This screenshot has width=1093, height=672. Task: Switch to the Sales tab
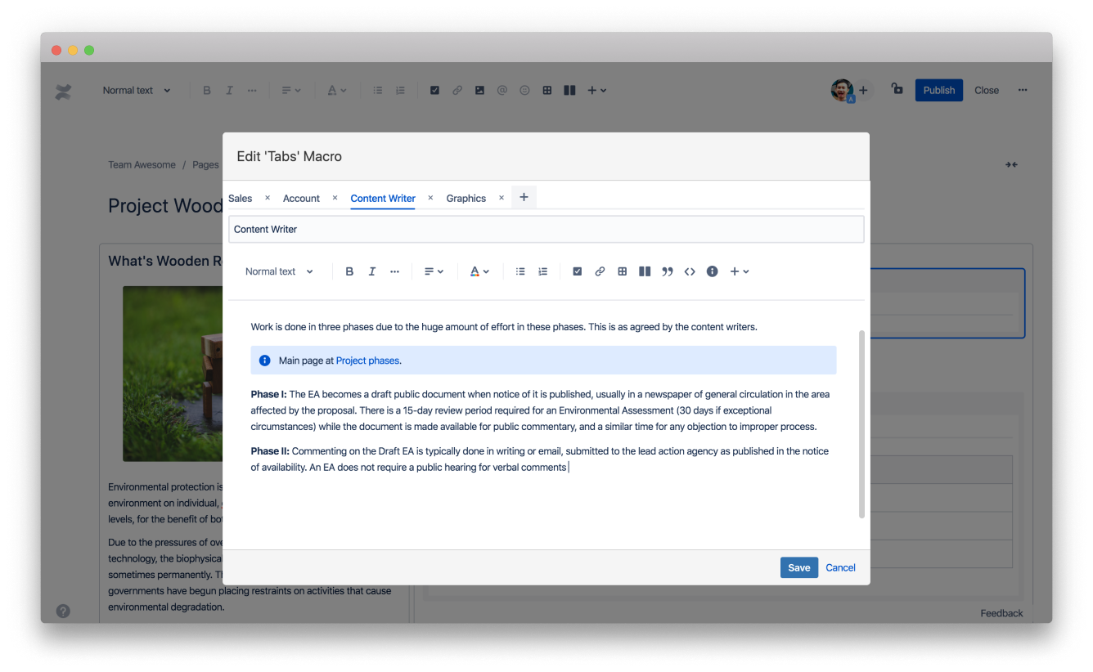pos(240,198)
